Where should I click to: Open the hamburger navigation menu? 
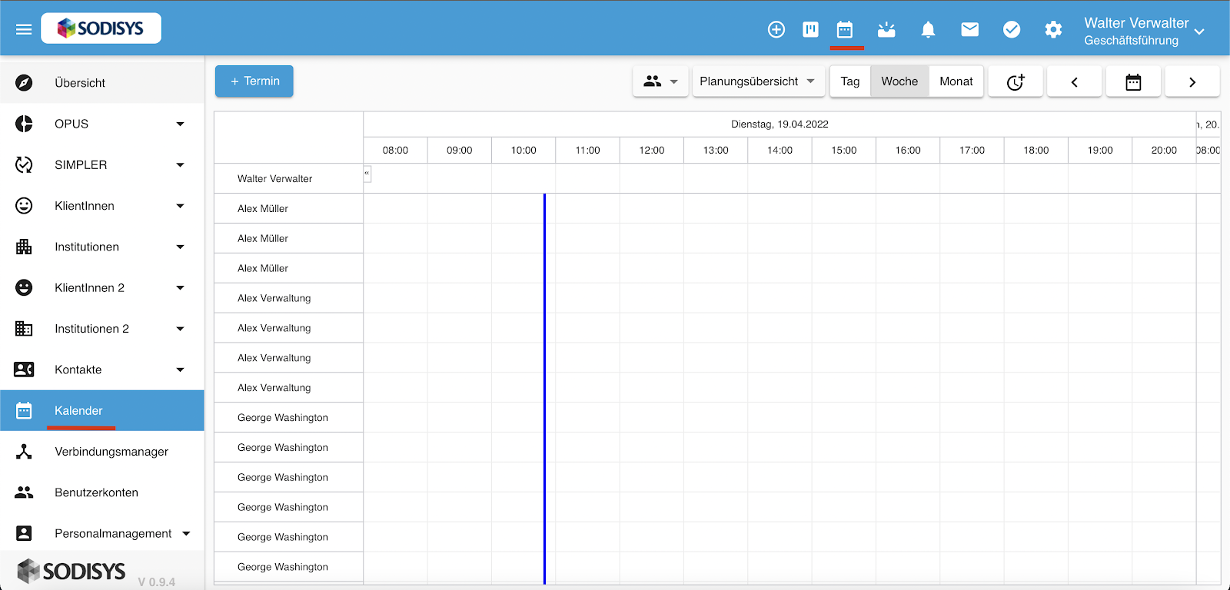tap(24, 29)
